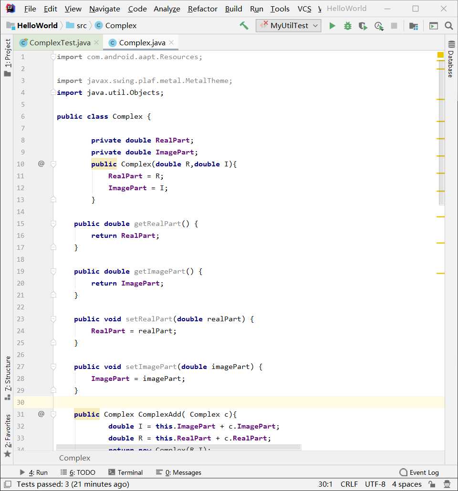The height and width of the screenshot is (491, 458).
Task: Open the Build menu
Action: [234, 9]
